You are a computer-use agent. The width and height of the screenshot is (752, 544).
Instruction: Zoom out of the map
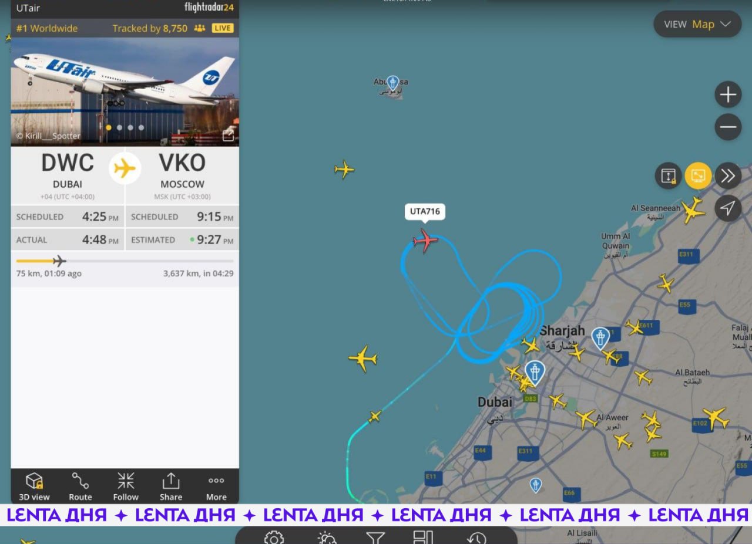pos(728,127)
